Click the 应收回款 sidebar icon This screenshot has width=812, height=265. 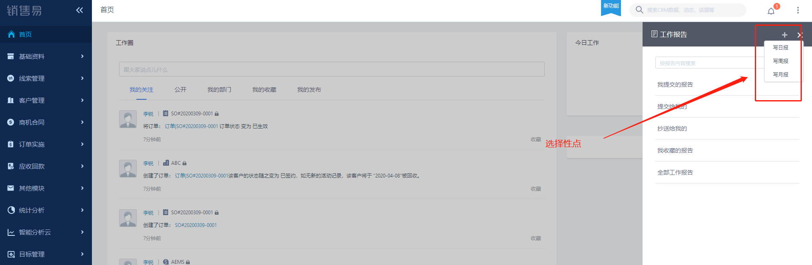pos(11,166)
